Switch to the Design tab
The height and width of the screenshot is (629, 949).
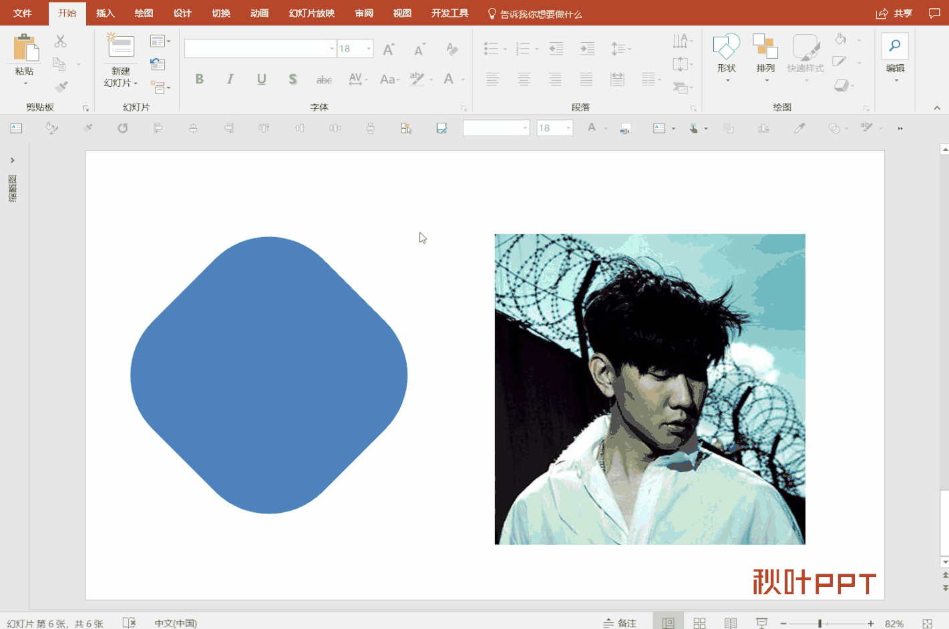coord(182,13)
